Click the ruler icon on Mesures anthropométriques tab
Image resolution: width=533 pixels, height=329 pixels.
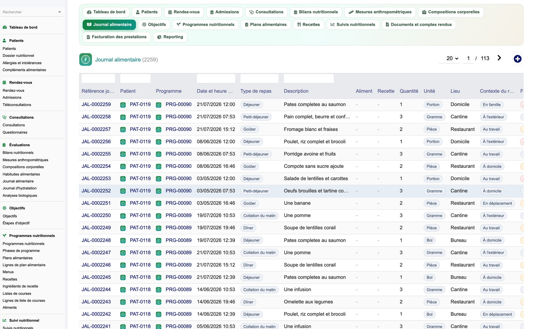351,12
